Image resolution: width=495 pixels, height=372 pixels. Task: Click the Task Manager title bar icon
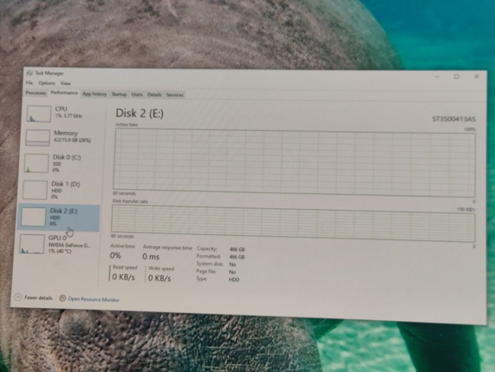[30, 73]
